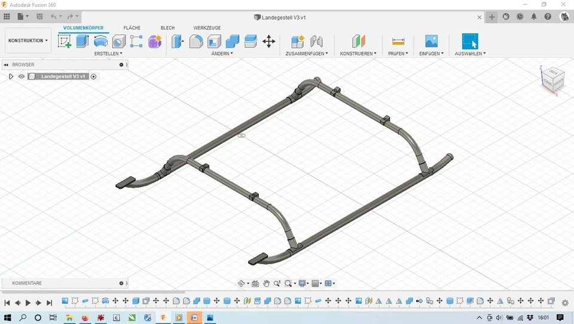Open Windows Start menu
Image resolution: width=574 pixels, height=324 pixels.
pos(8,317)
